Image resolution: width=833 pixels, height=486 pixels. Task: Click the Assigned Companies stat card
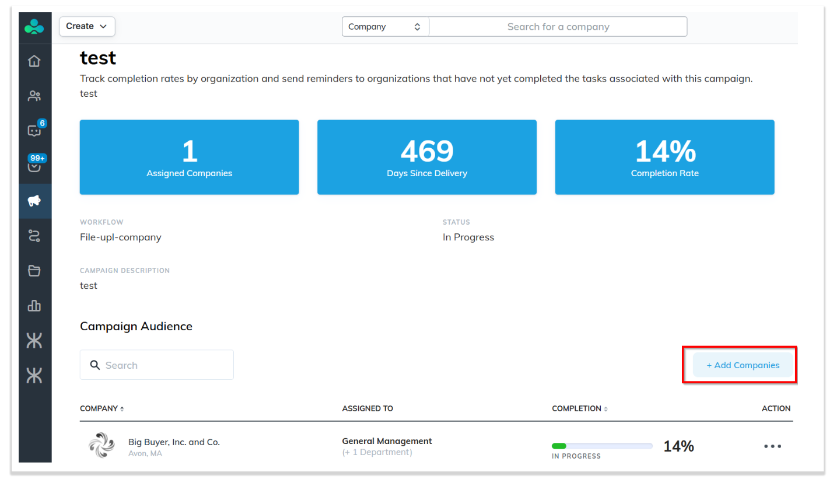click(190, 158)
